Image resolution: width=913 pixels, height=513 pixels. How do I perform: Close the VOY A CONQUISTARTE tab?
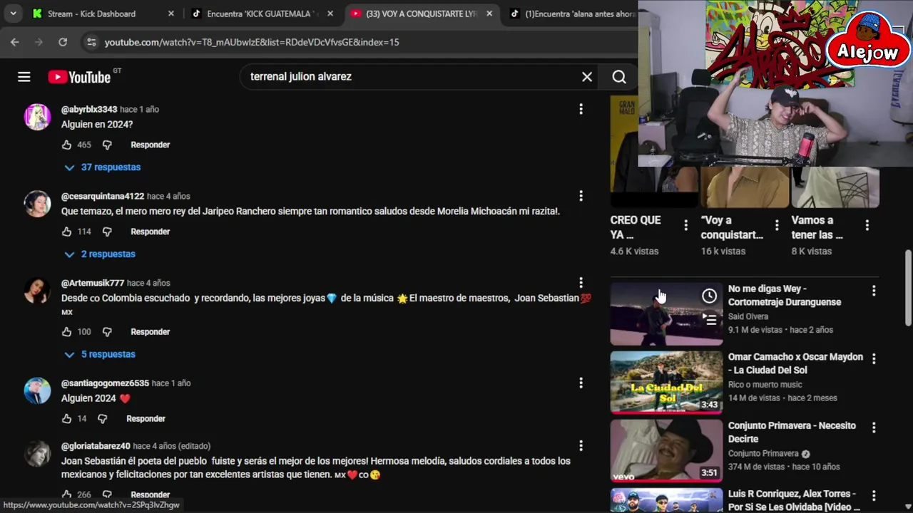tap(489, 14)
